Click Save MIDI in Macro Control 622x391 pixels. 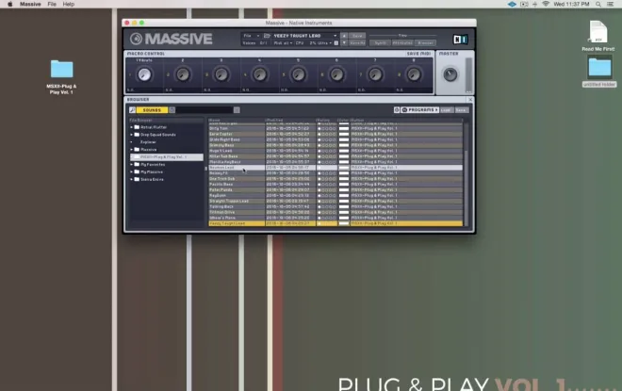point(418,54)
